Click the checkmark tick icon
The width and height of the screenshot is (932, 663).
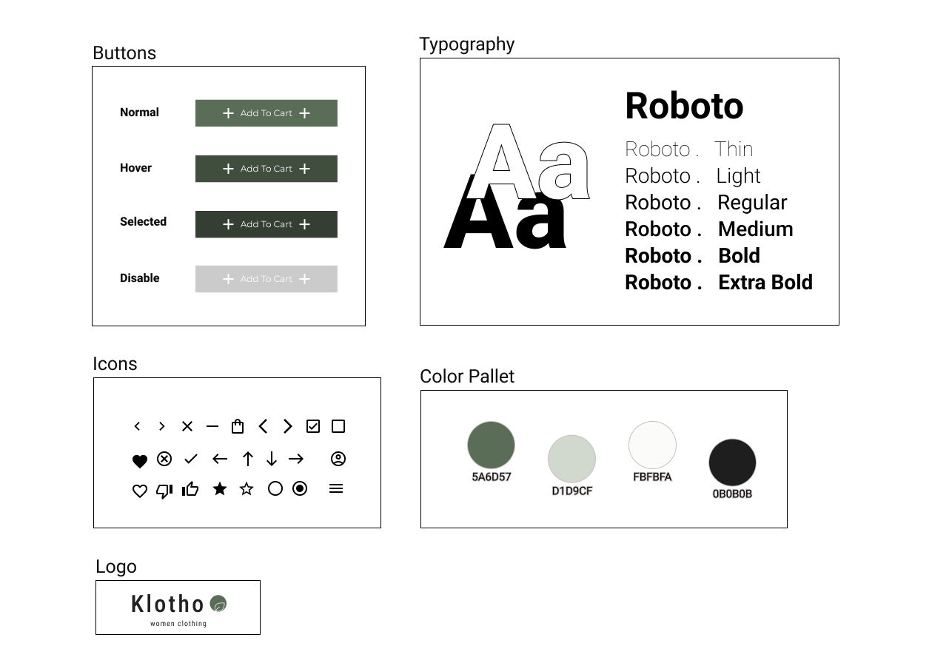coord(191,459)
